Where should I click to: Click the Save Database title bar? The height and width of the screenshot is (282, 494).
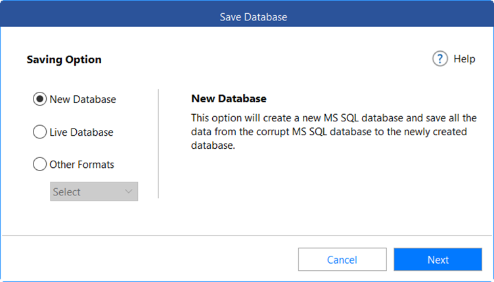tap(253, 16)
